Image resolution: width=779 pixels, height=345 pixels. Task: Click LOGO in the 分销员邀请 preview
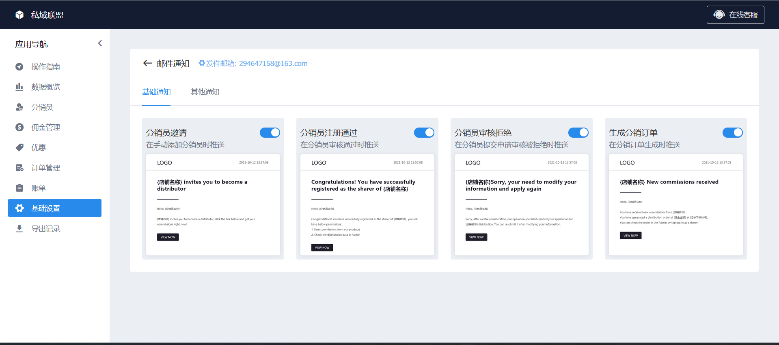click(164, 163)
